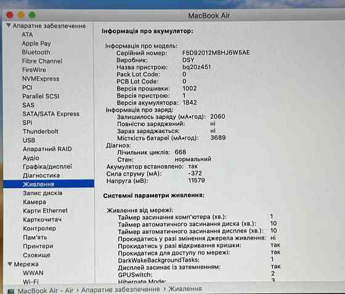The width and height of the screenshot is (345, 294).
Task: Select the highlighted Живлення row
Action: point(49,184)
